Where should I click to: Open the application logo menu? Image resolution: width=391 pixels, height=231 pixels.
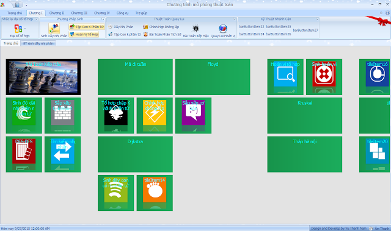tap(2, 4)
